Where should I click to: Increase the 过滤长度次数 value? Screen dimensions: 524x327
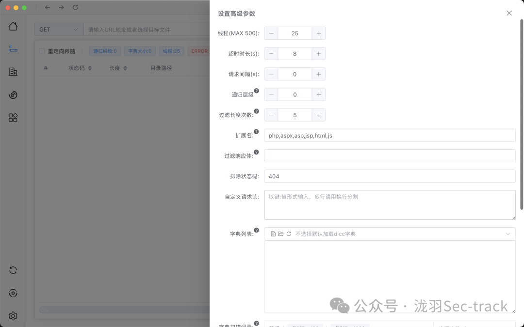click(318, 115)
